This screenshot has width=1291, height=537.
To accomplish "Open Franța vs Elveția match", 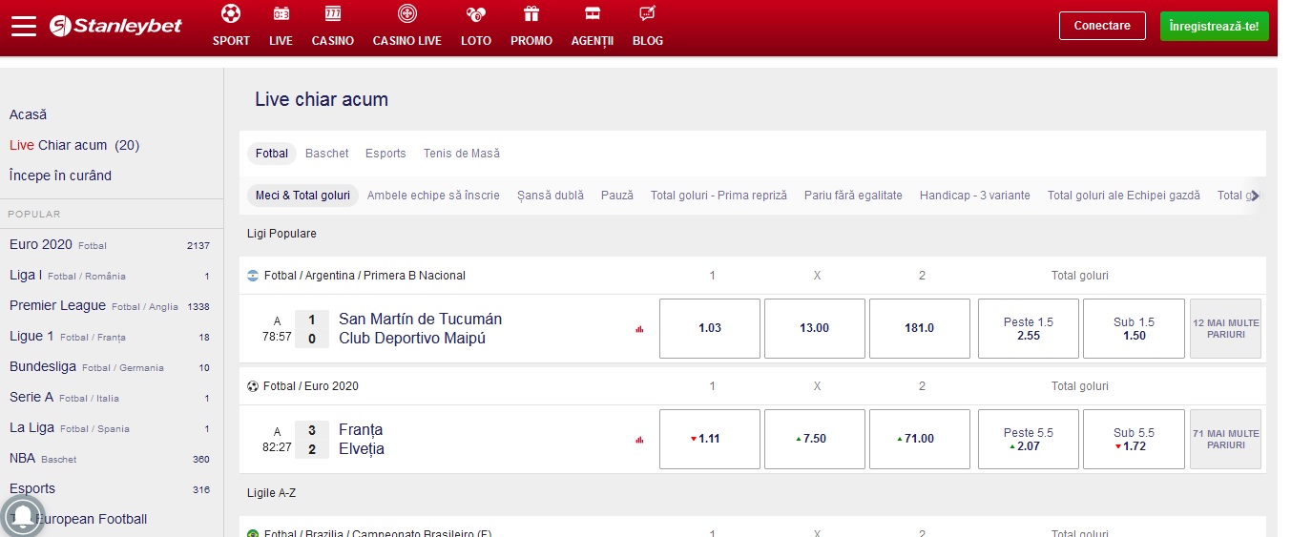I will pyautogui.click(x=362, y=440).
